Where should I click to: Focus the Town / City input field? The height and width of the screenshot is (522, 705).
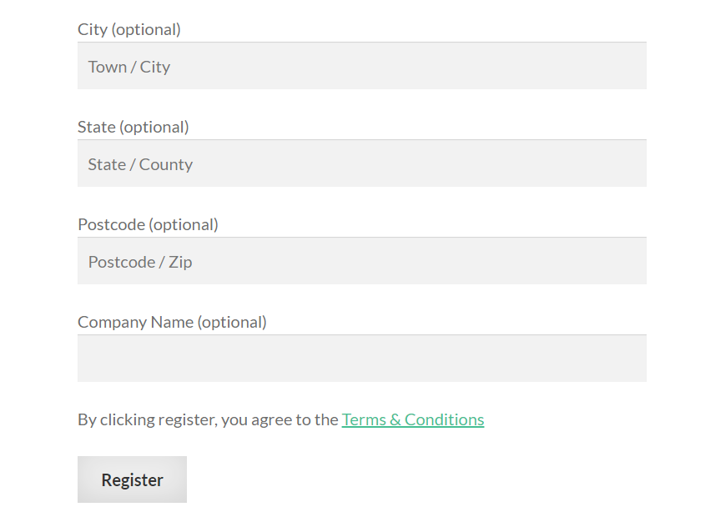(x=361, y=66)
